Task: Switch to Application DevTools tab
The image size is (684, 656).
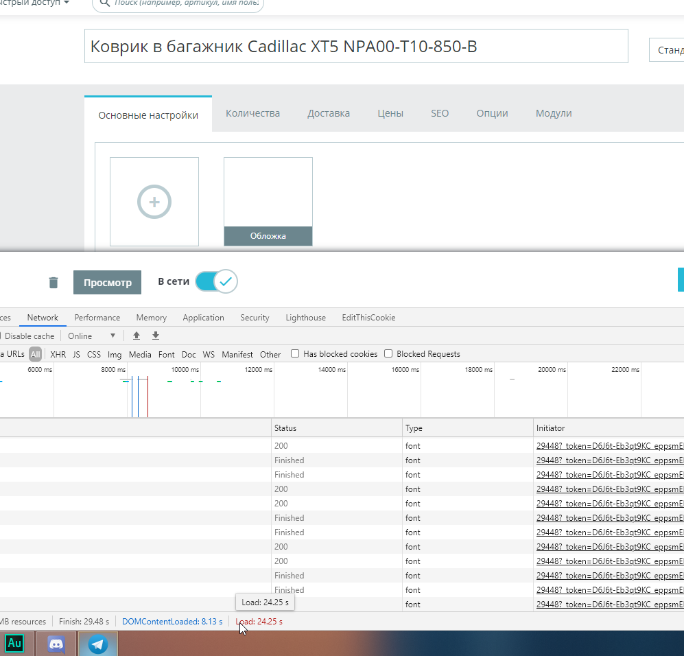Action: point(203,318)
